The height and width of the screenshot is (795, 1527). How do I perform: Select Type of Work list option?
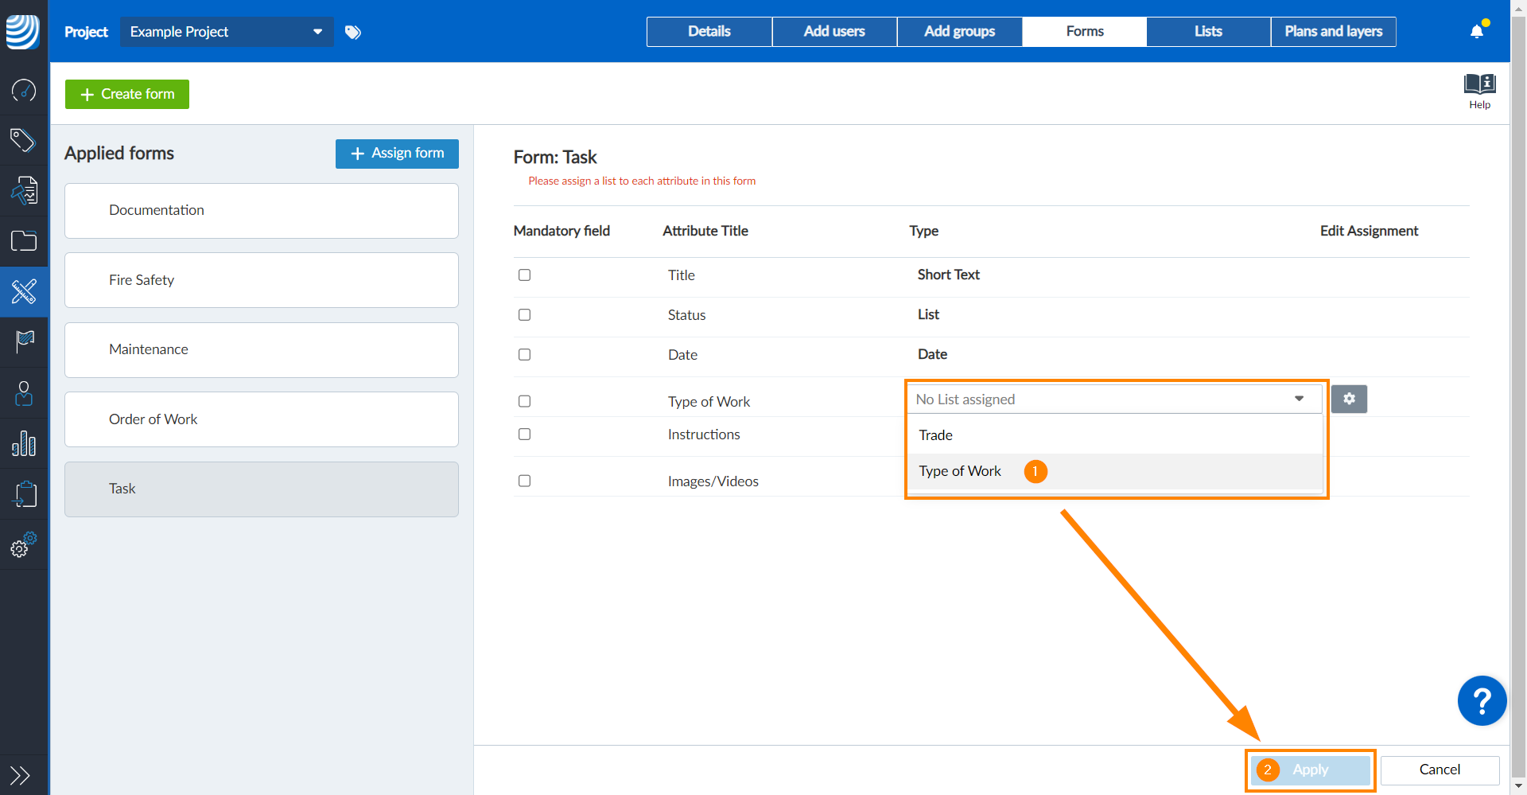pyautogui.click(x=960, y=471)
